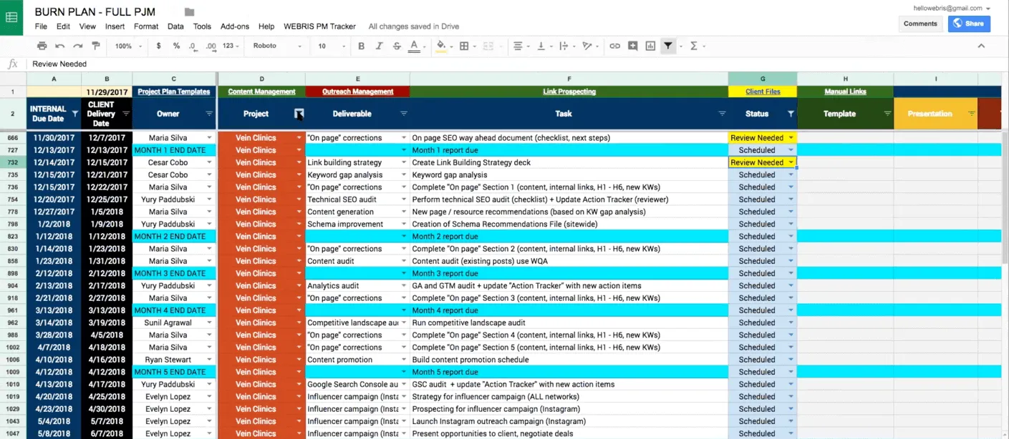Open the Add-ons menu

[234, 26]
